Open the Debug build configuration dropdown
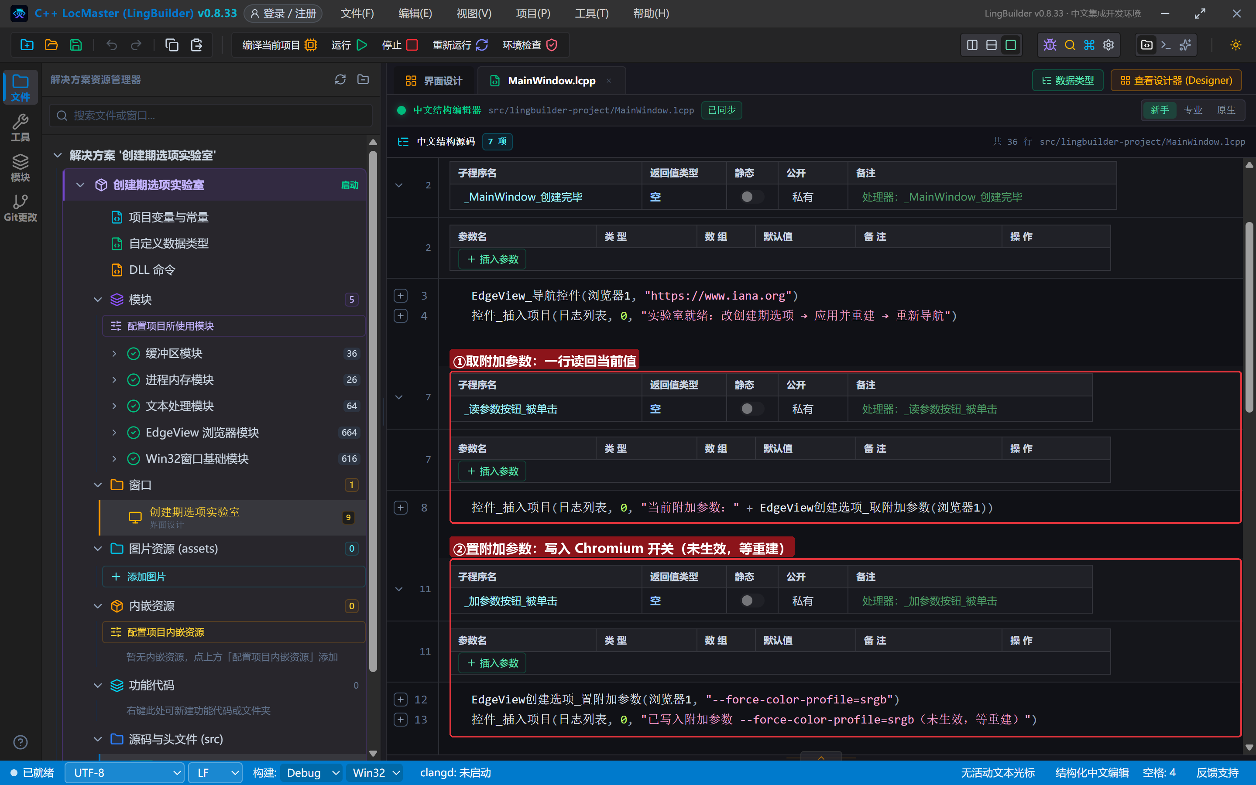This screenshot has height=785, width=1256. [x=312, y=772]
